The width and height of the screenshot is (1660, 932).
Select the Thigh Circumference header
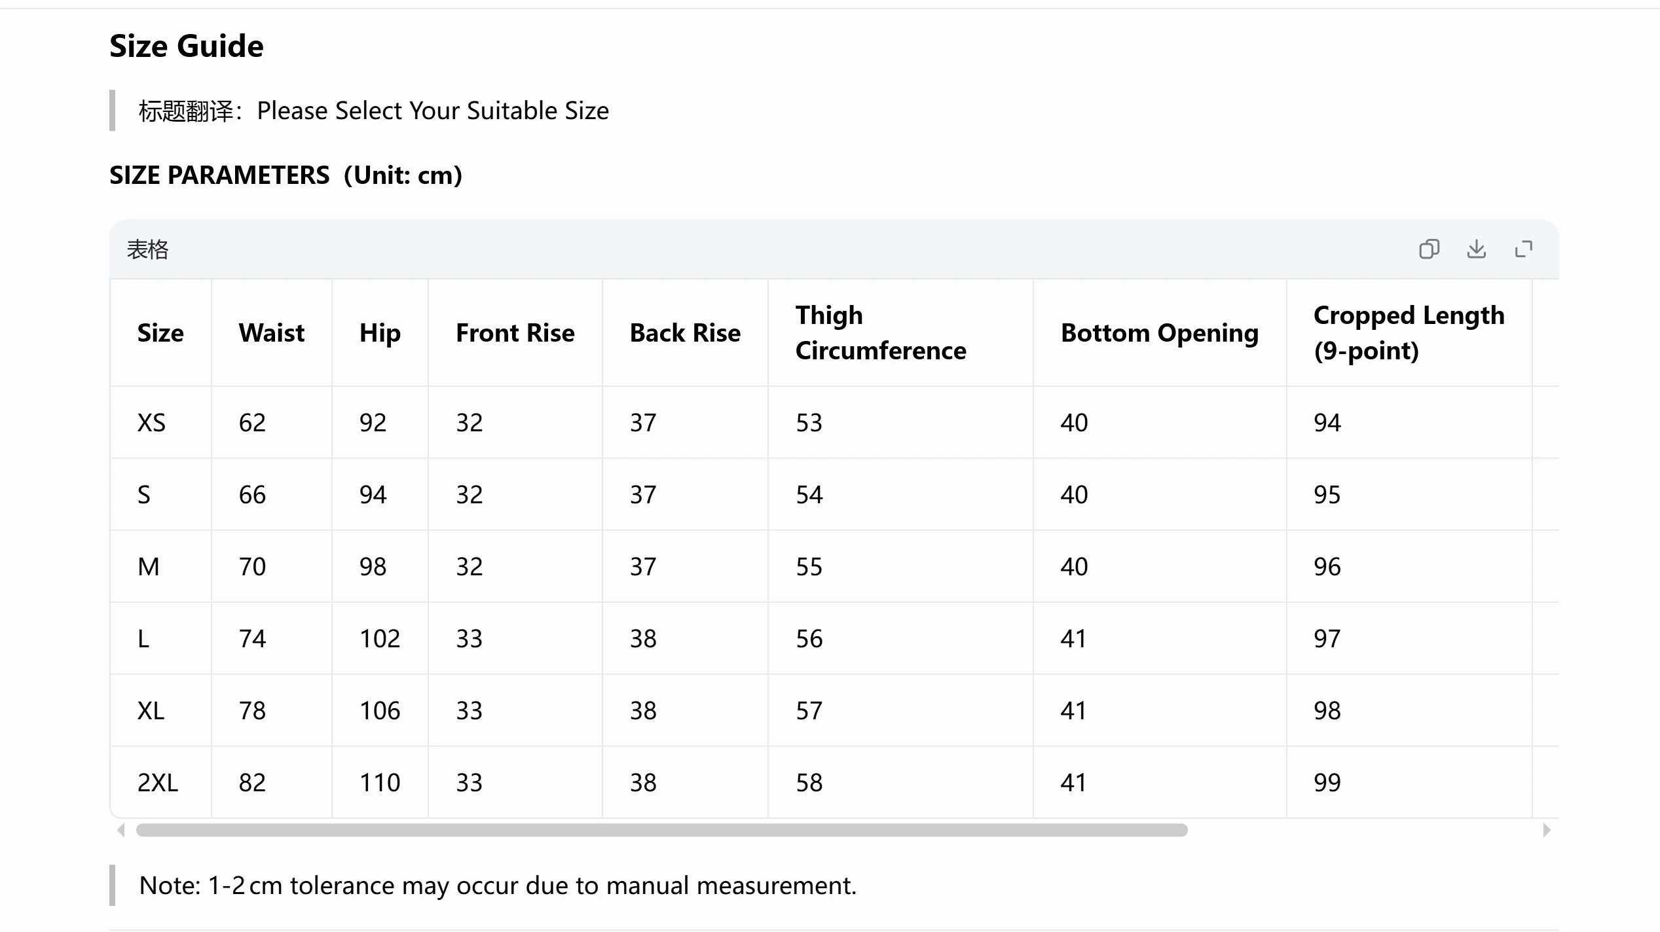click(x=881, y=333)
